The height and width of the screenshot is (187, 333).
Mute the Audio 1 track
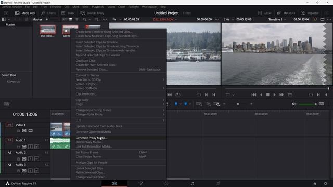(x=36, y=146)
